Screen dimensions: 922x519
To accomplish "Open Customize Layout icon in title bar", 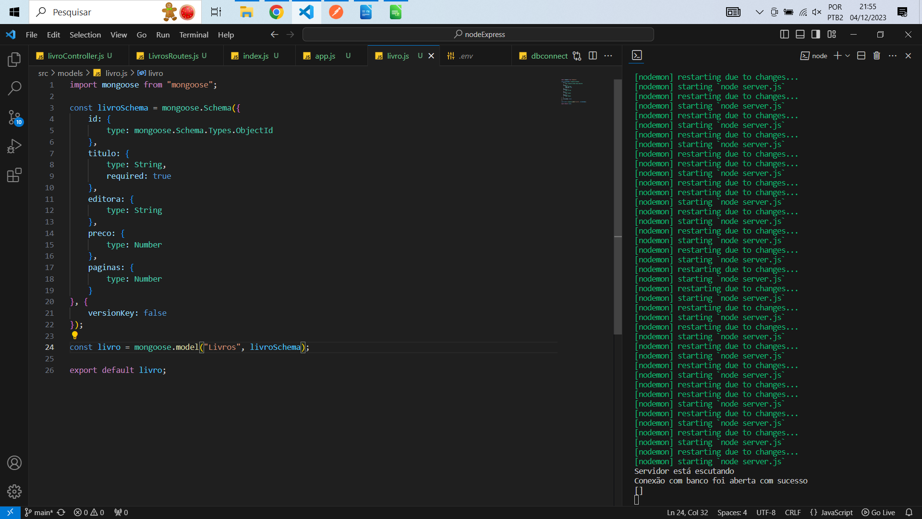I will [832, 34].
